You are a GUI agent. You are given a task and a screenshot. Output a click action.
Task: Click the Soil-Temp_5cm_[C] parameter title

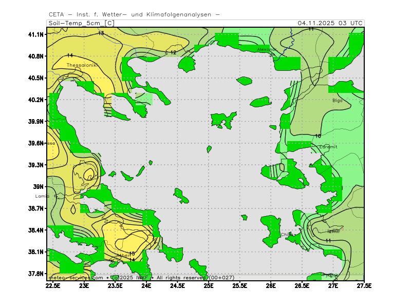81,23
